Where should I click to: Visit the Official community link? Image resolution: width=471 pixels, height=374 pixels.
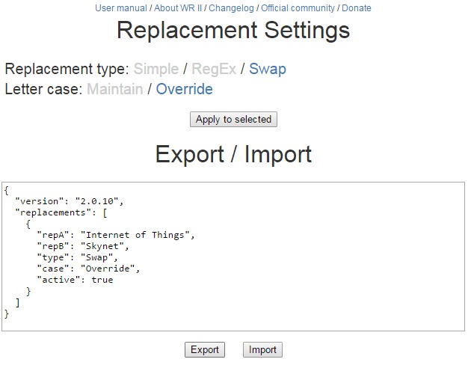(298, 8)
